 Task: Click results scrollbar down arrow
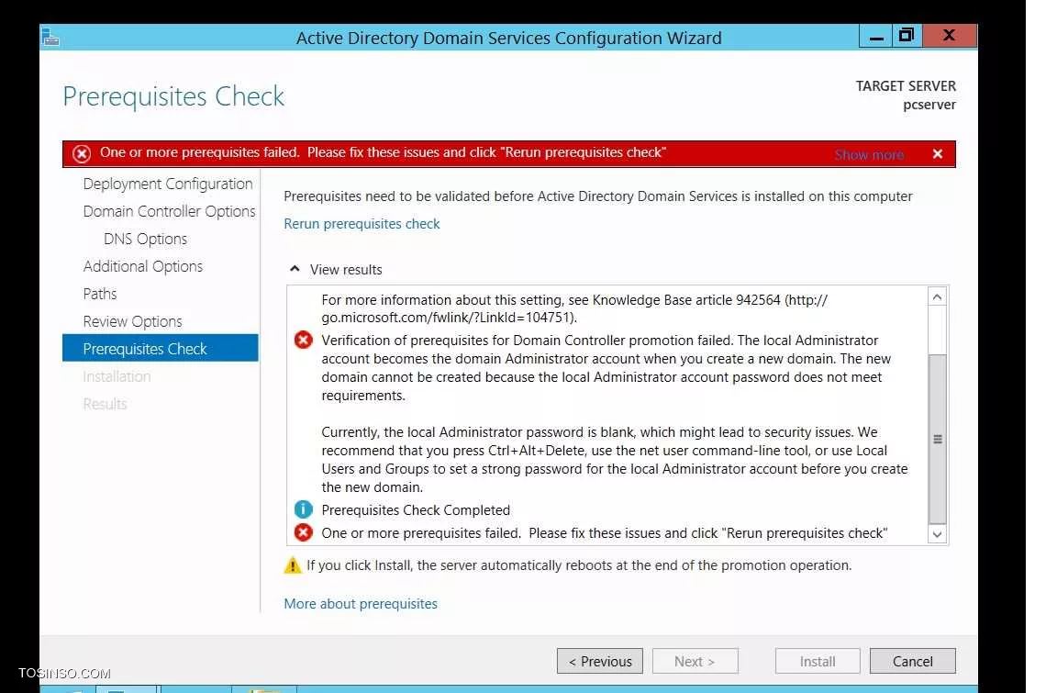click(937, 534)
